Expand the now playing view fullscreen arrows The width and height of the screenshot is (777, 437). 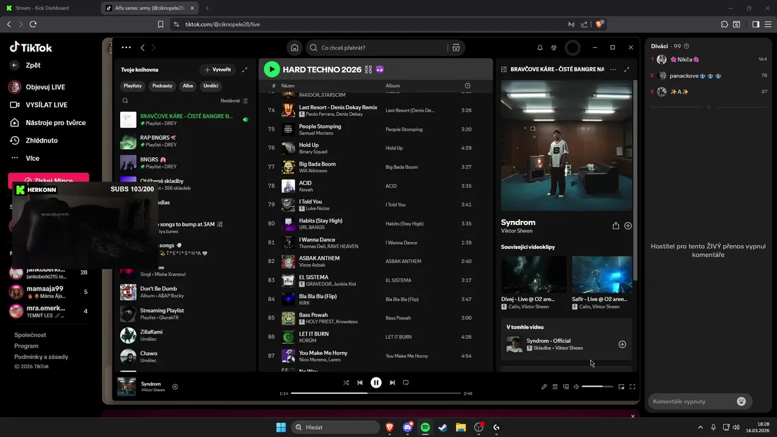(627, 69)
